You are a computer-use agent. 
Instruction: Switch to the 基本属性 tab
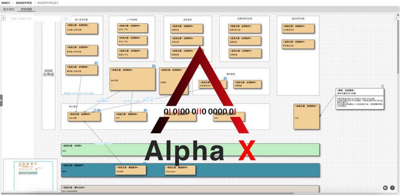coord(9,9)
